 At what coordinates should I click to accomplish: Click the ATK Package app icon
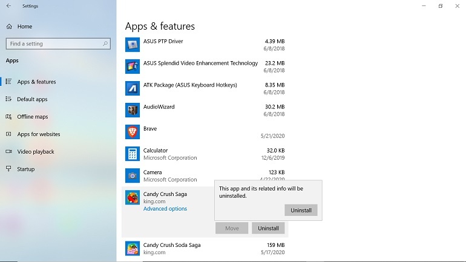[133, 88]
